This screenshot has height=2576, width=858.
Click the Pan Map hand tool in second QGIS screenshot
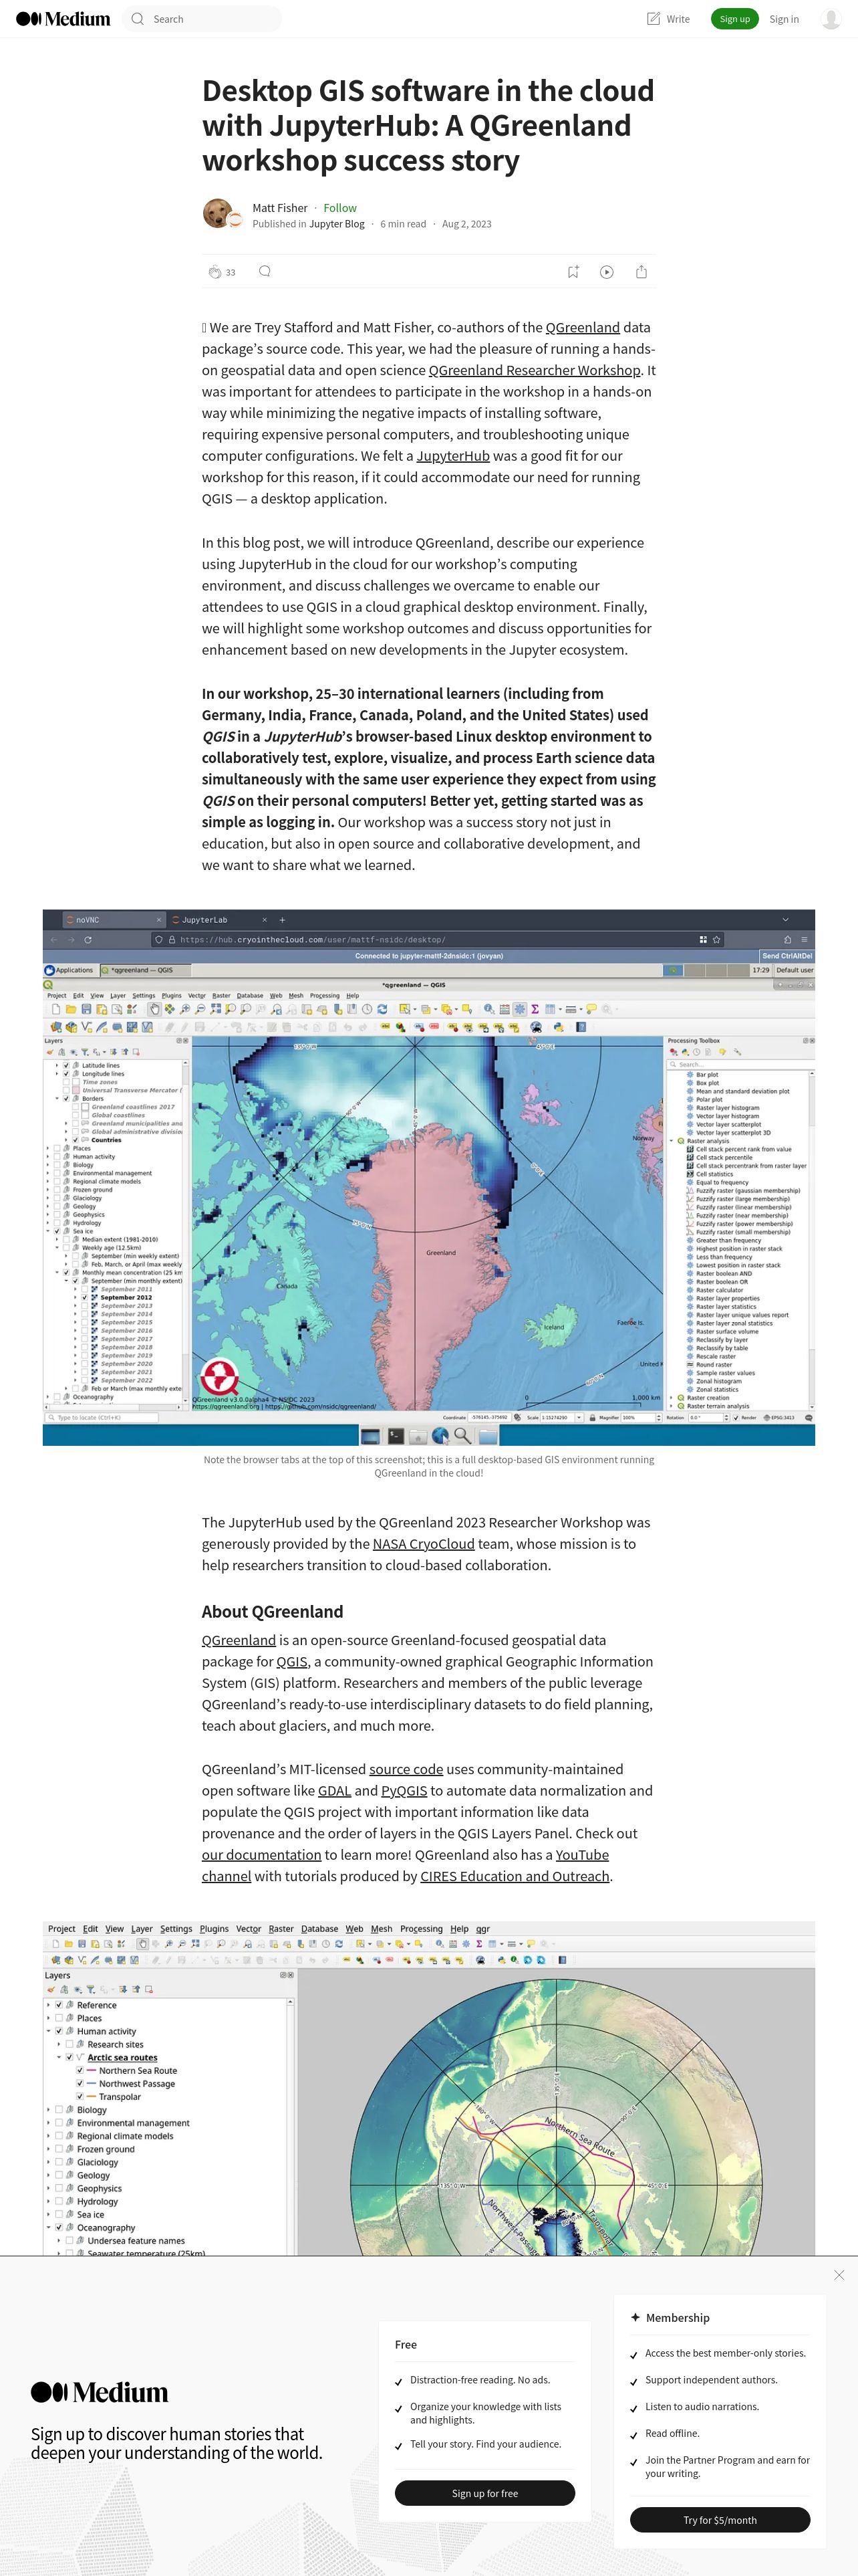coord(143,1944)
